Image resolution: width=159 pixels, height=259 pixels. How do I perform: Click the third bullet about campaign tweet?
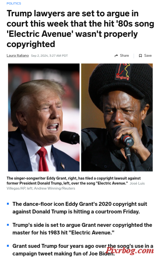pyautogui.click(x=83, y=250)
